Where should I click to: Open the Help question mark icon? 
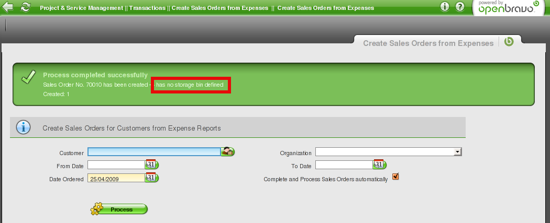(460, 7)
